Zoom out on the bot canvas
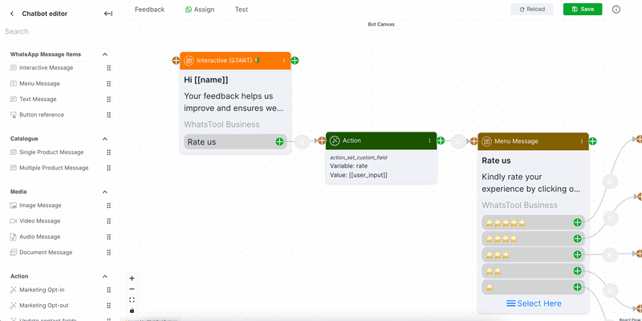Screen dimensions: 642x321 tap(132, 289)
